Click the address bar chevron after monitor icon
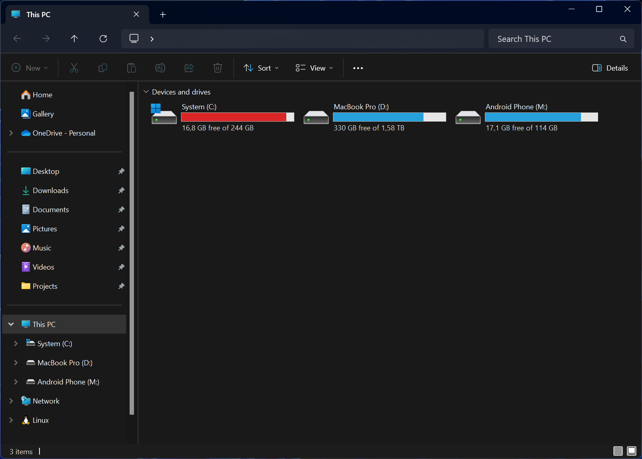 [x=152, y=39]
